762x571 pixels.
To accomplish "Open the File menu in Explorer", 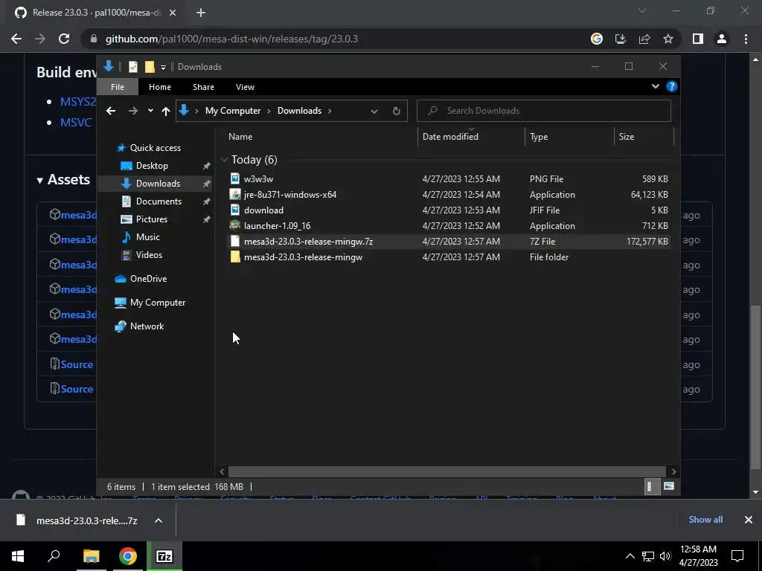I will (x=118, y=87).
